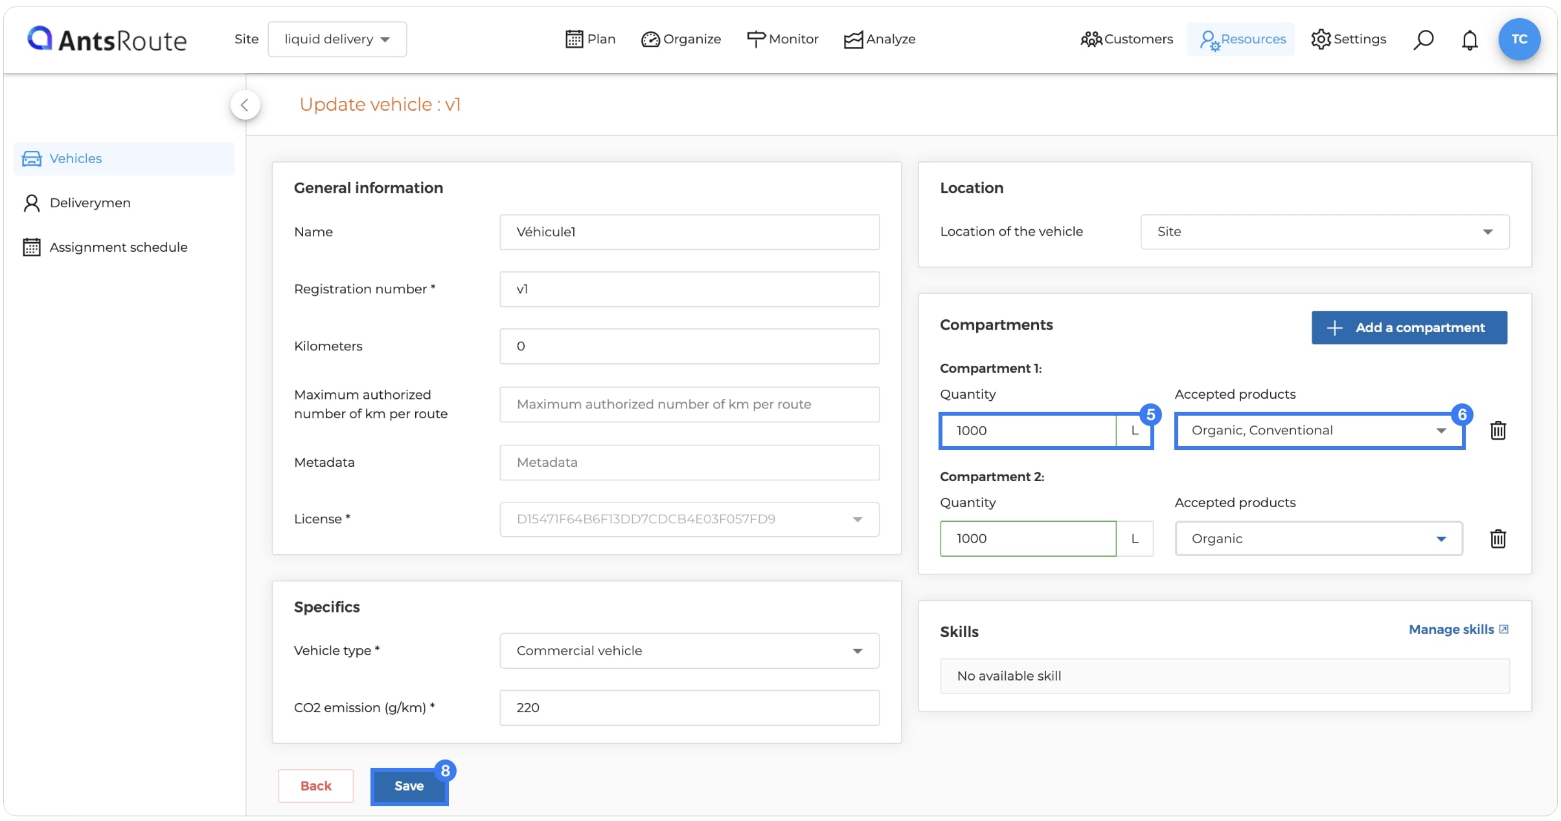Open the TC user avatar menu

[1519, 39]
